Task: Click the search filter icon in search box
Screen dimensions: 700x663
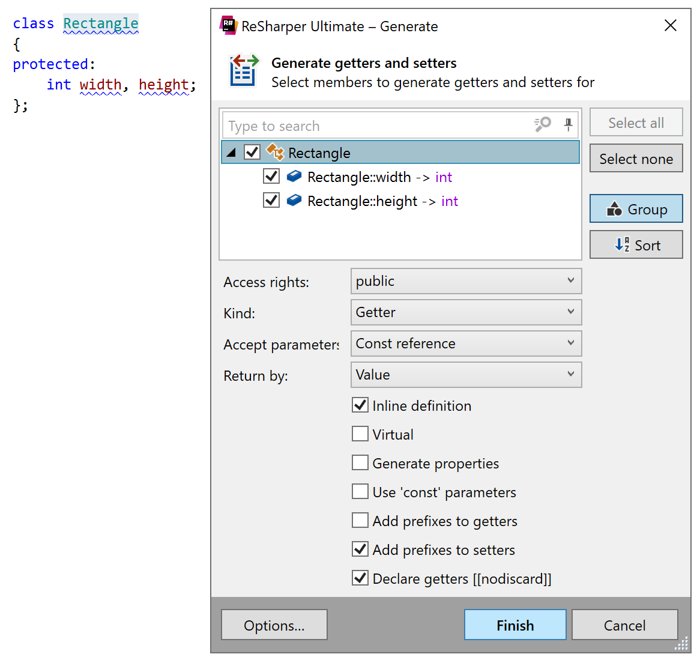Action: click(541, 125)
